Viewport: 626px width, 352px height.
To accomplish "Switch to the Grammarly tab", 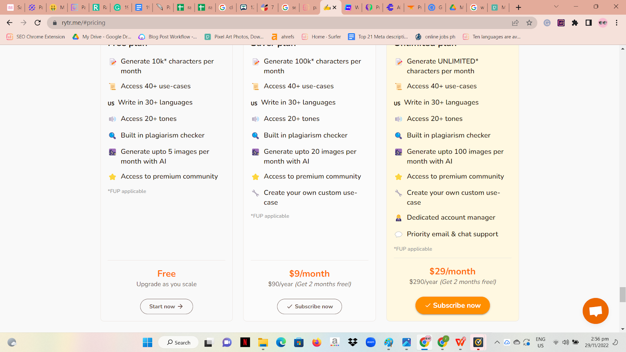I will pyautogui.click(x=121, y=7).
